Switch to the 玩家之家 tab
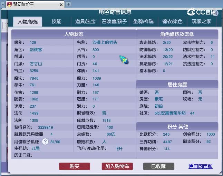Screen dimensions: 223x176 click(x=202, y=21)
